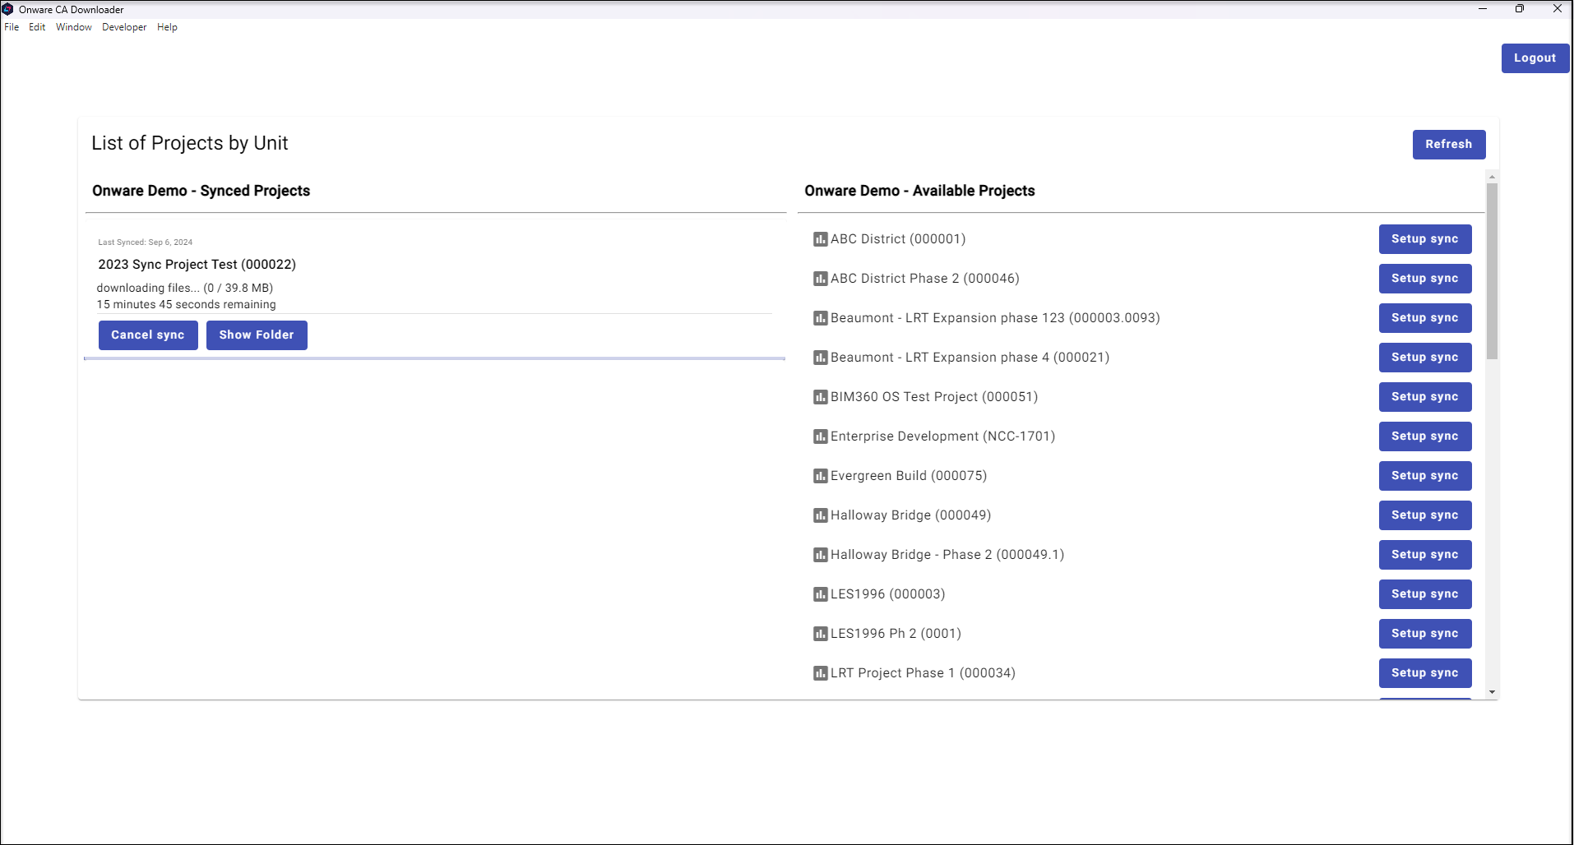Setup sync for Halloway Bridge - Phase 2
1574x845 pixels.
[1424, 555]
